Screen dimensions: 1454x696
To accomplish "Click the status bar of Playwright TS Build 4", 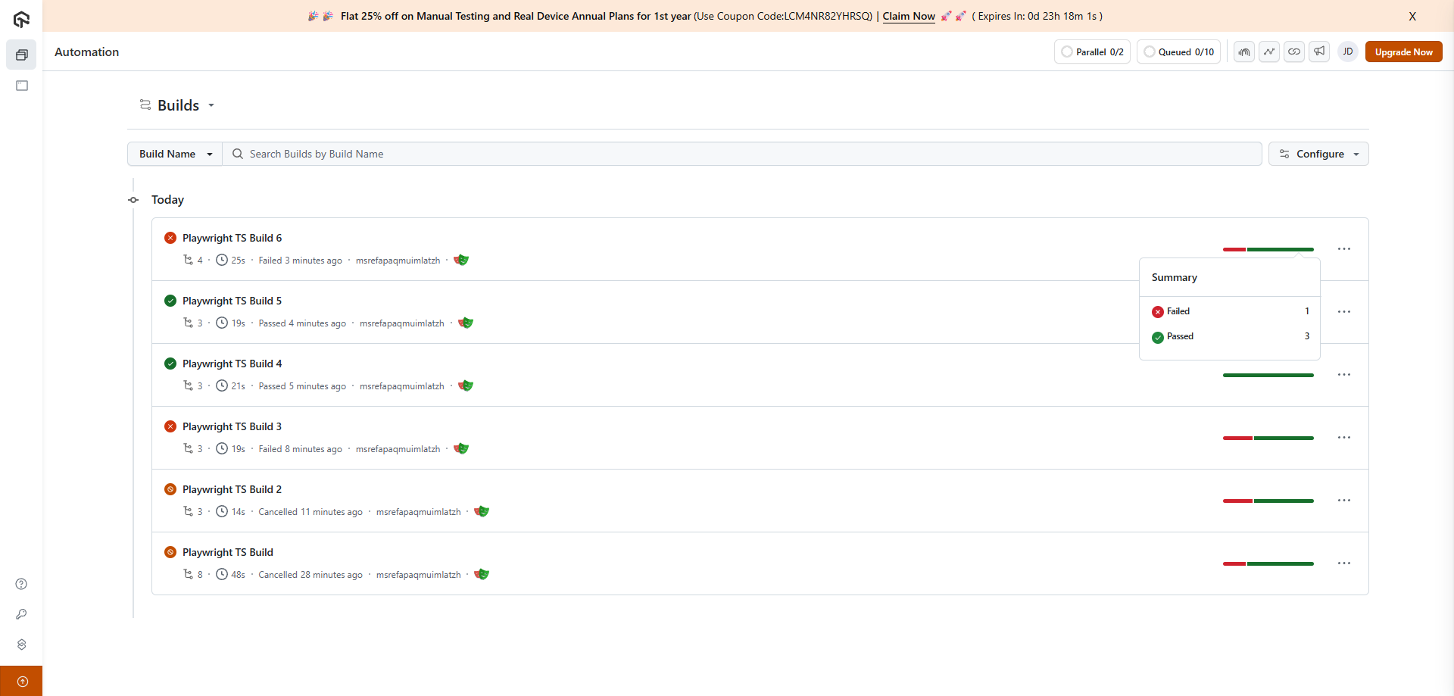I will (1268, 375).
